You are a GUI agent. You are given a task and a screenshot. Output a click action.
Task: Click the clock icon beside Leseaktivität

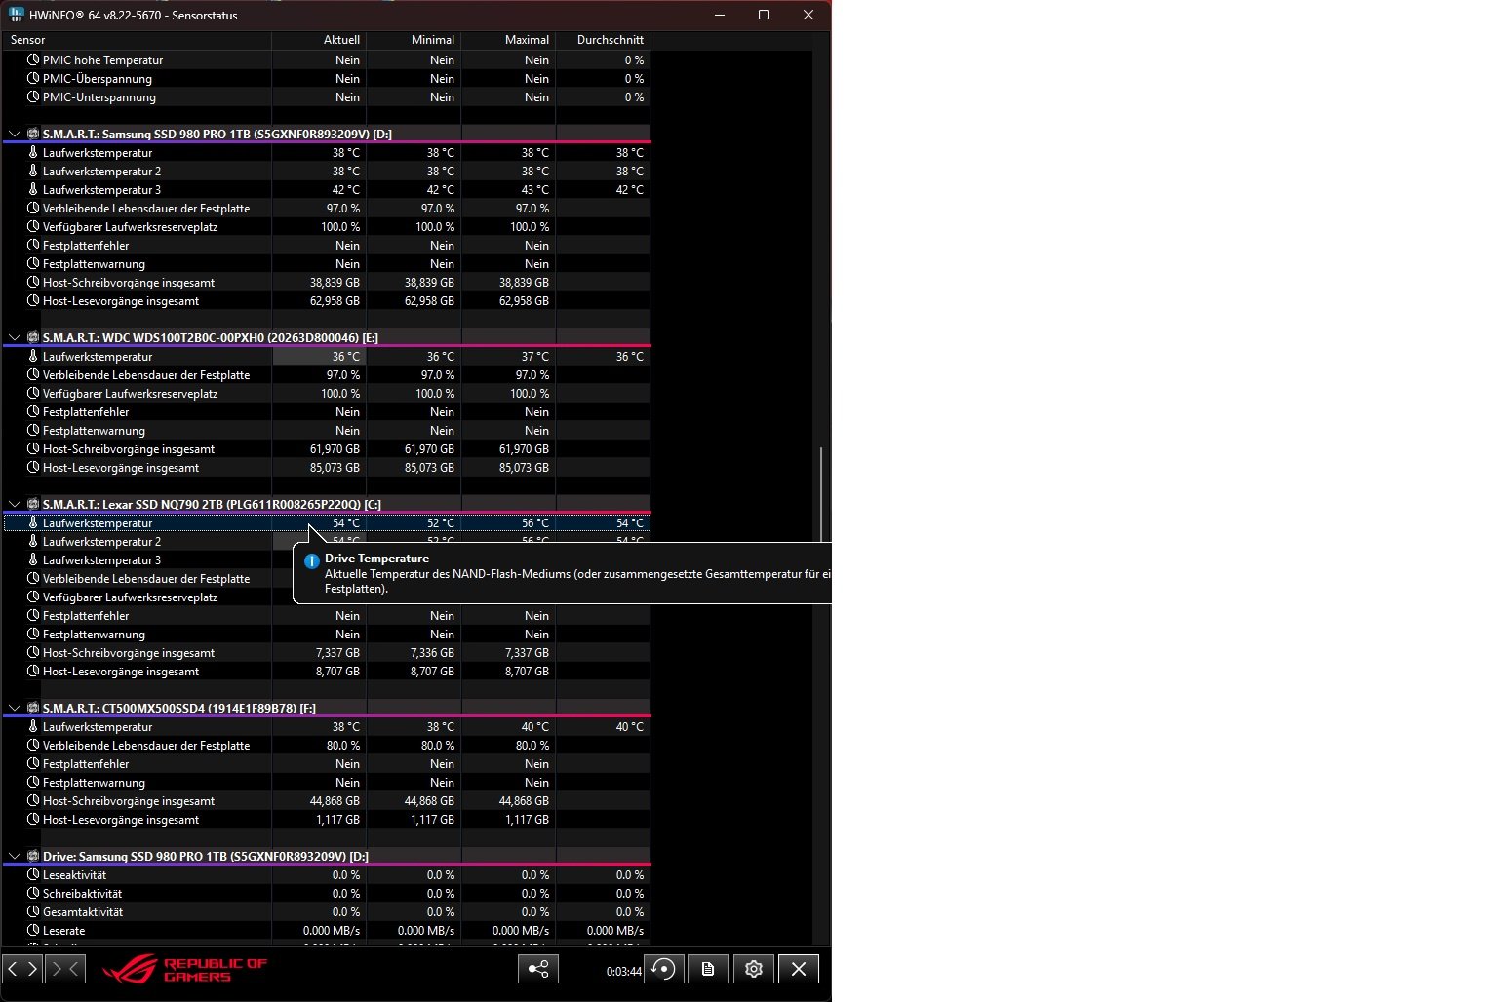33,874
